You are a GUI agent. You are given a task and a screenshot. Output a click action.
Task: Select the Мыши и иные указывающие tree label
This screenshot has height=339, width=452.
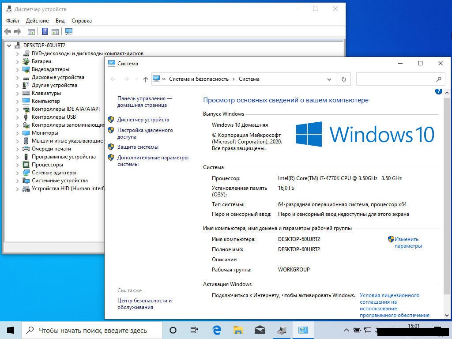coord(67,141)
